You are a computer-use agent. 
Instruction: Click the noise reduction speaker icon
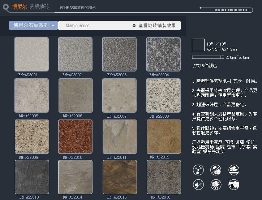point(198,184)
